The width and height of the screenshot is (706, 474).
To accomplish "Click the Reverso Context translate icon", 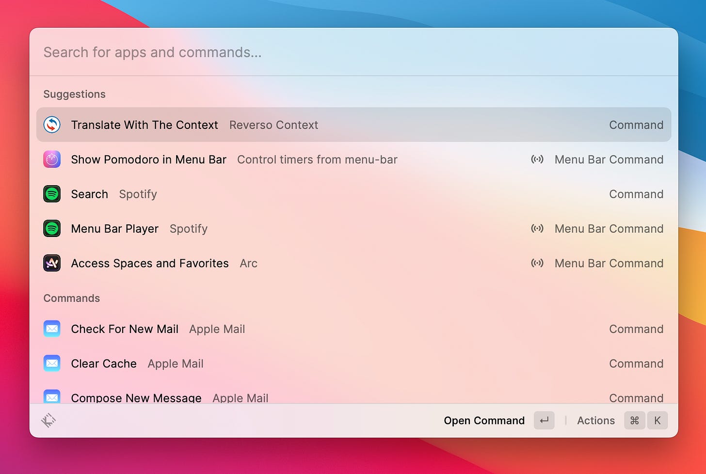I will tap(52, 125).
